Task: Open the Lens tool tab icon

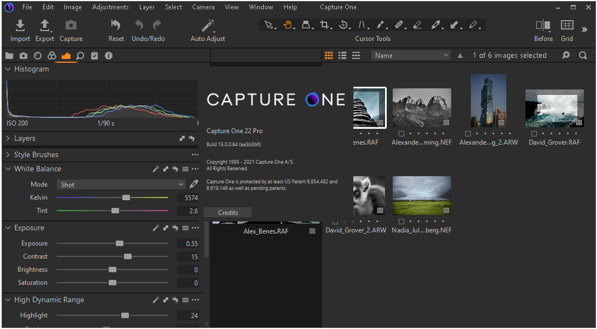Action: (x=38, y=56)
